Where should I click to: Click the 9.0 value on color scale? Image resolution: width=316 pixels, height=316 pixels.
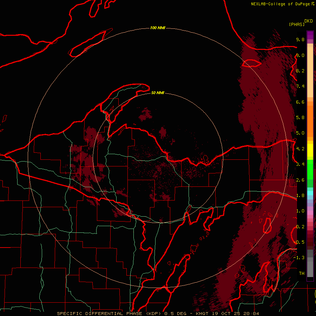300,55
